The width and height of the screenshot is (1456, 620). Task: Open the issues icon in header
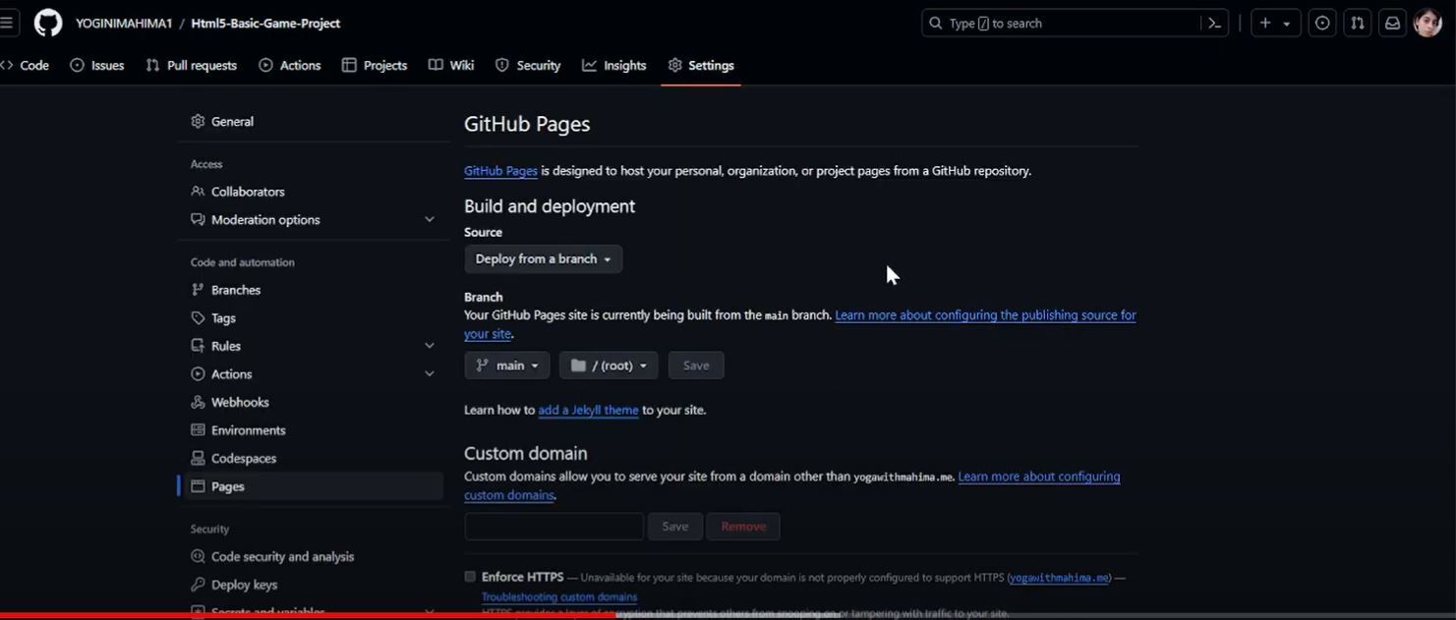[1323, 23]
